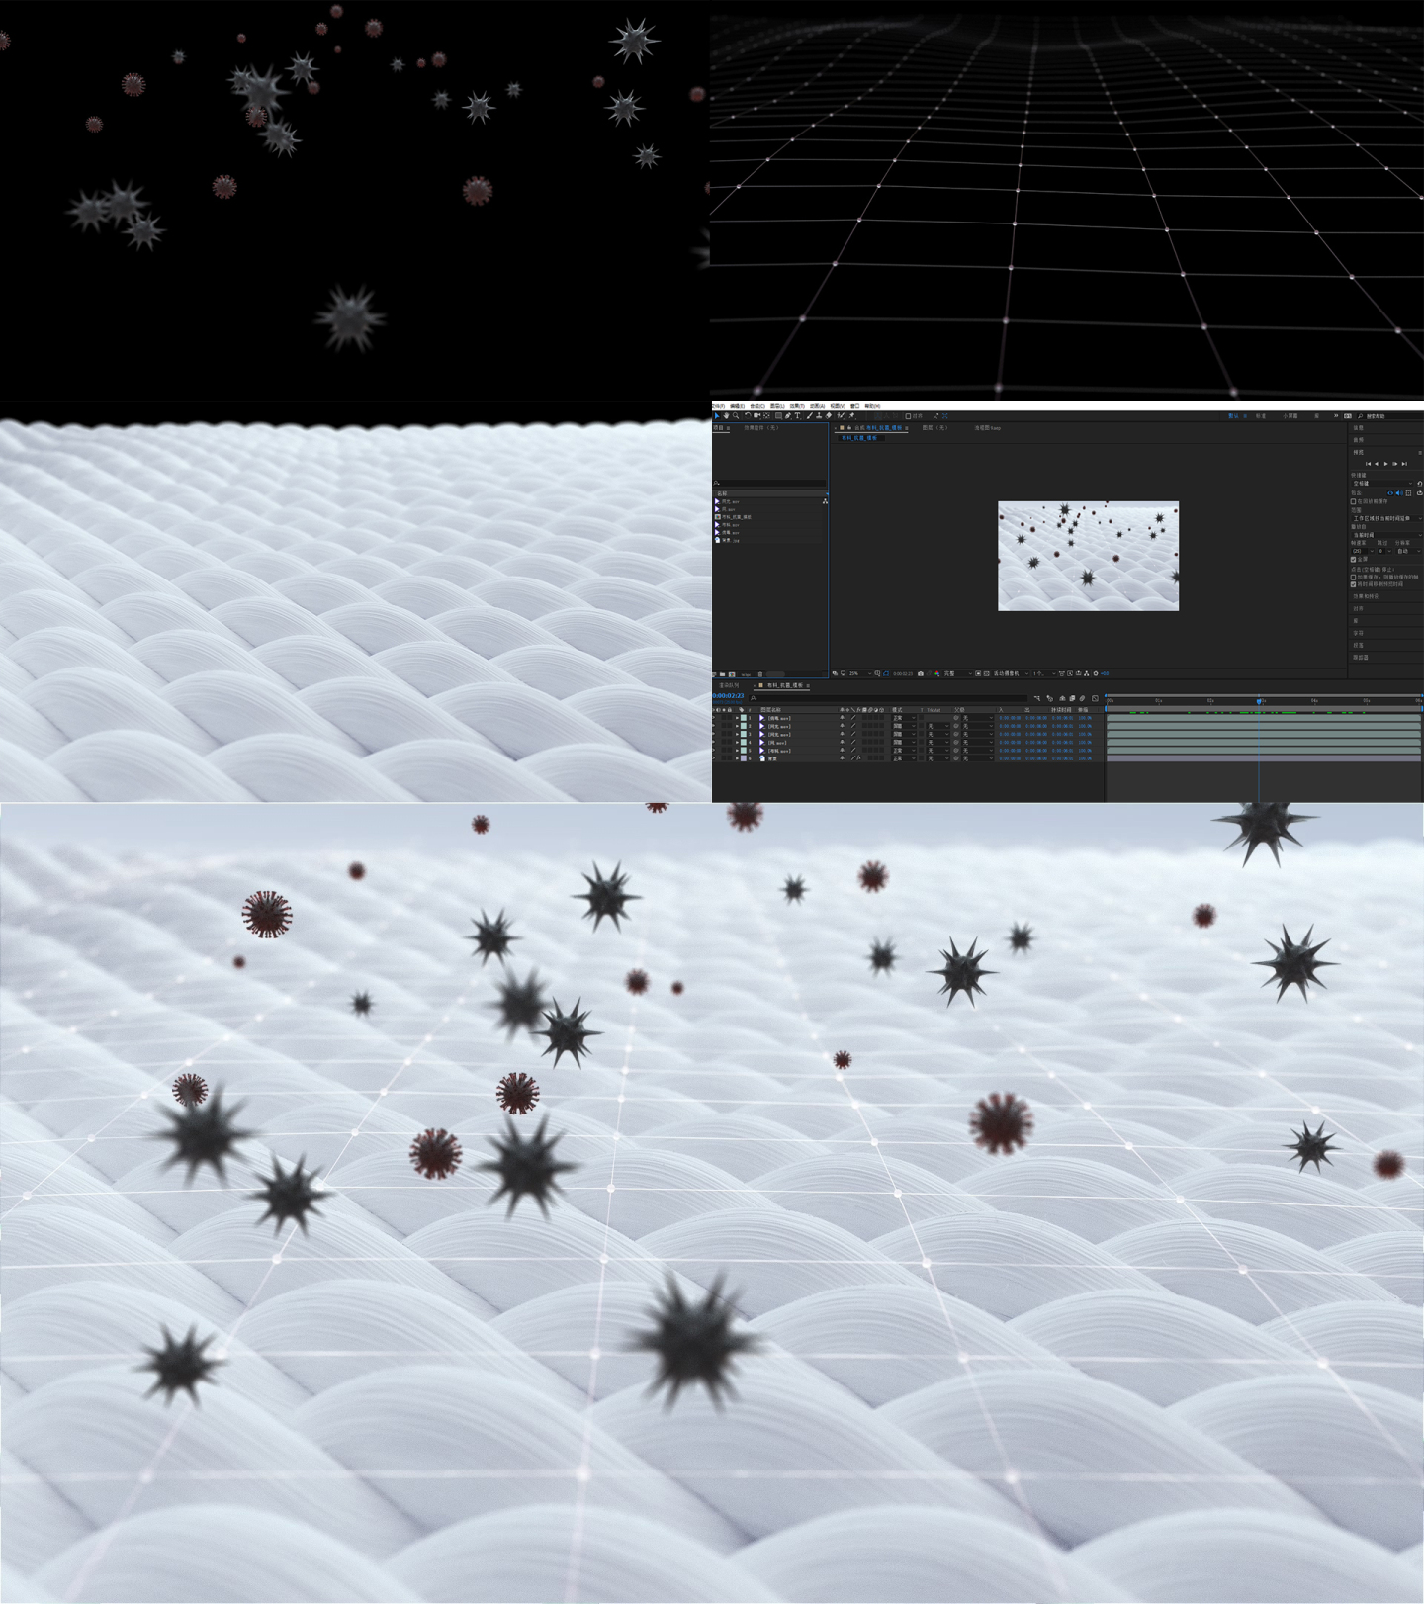Open the 字符 panel
The image size is (1424, 1604).
1358,633
